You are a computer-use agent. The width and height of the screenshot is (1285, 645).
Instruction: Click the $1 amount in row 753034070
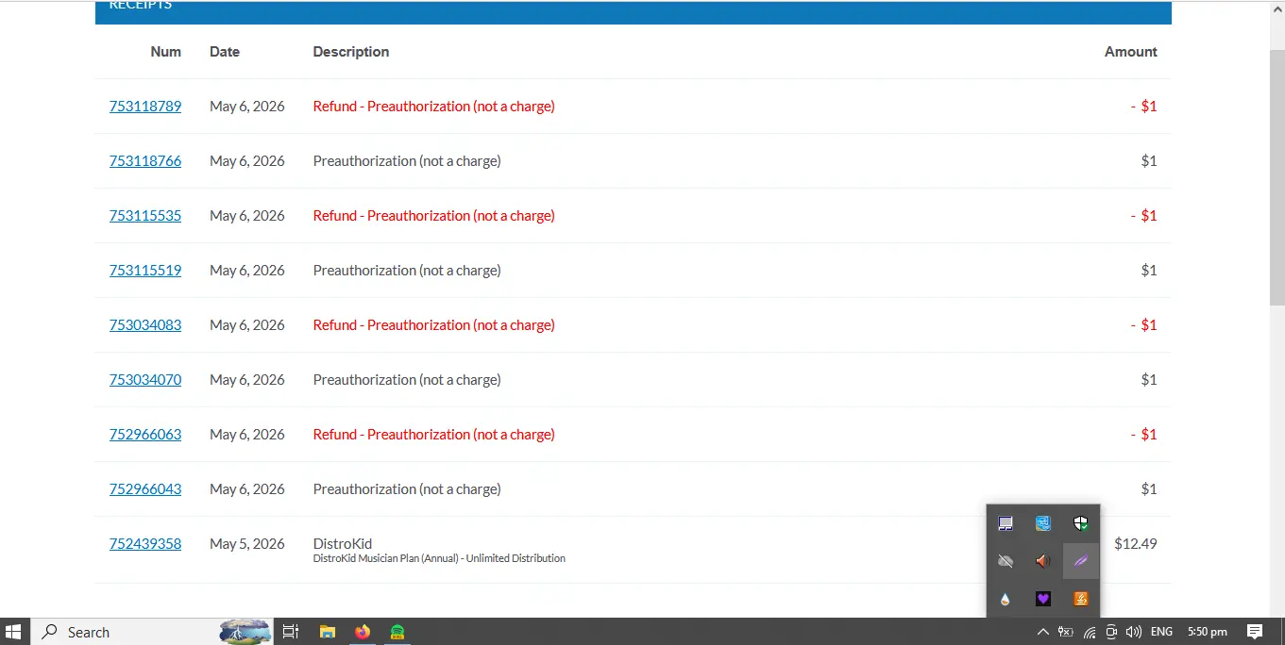[x=1149, y=380]
